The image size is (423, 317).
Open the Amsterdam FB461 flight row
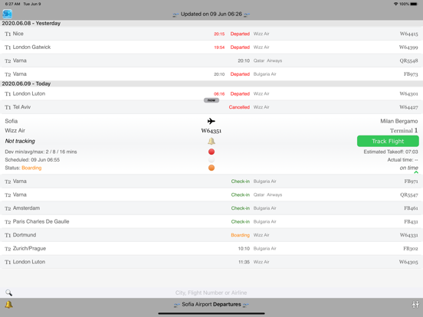coord(211,208)
